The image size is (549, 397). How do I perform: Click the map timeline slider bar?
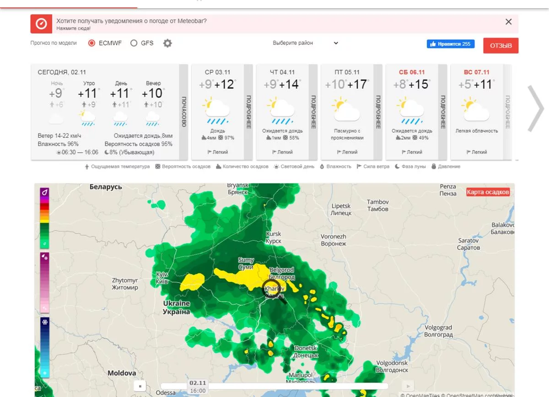[x=274, y=386]
